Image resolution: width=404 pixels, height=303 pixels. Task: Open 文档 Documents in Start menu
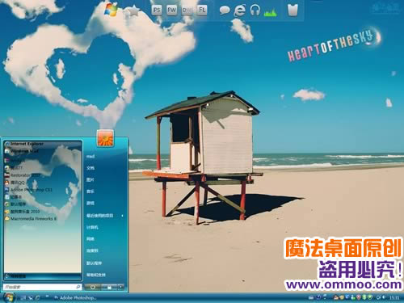90,168
